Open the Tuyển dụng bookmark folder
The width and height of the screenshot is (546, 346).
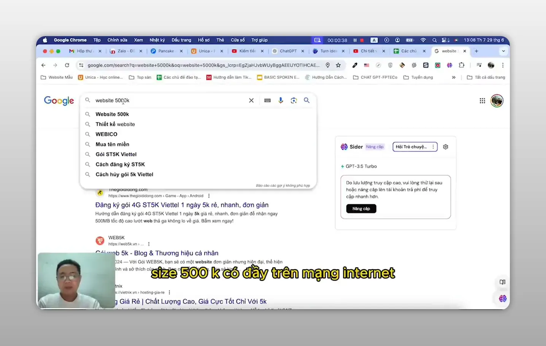(418, 77)
